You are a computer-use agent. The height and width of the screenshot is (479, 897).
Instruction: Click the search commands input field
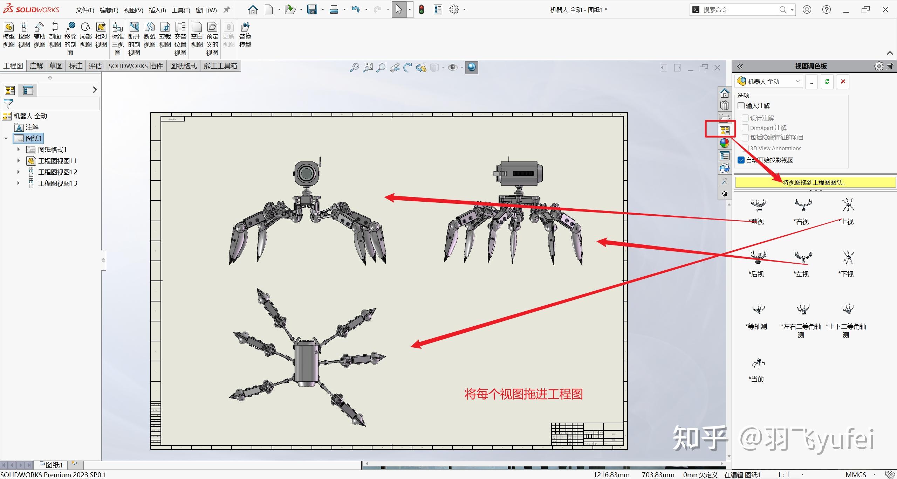739,10
